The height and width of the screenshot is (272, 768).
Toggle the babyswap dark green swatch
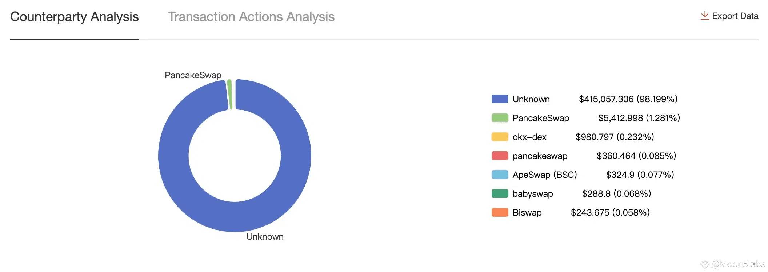[x=500, y=193]
